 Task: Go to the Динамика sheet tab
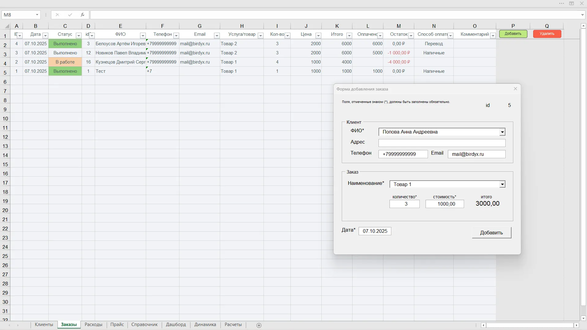(x=205, y=324)
